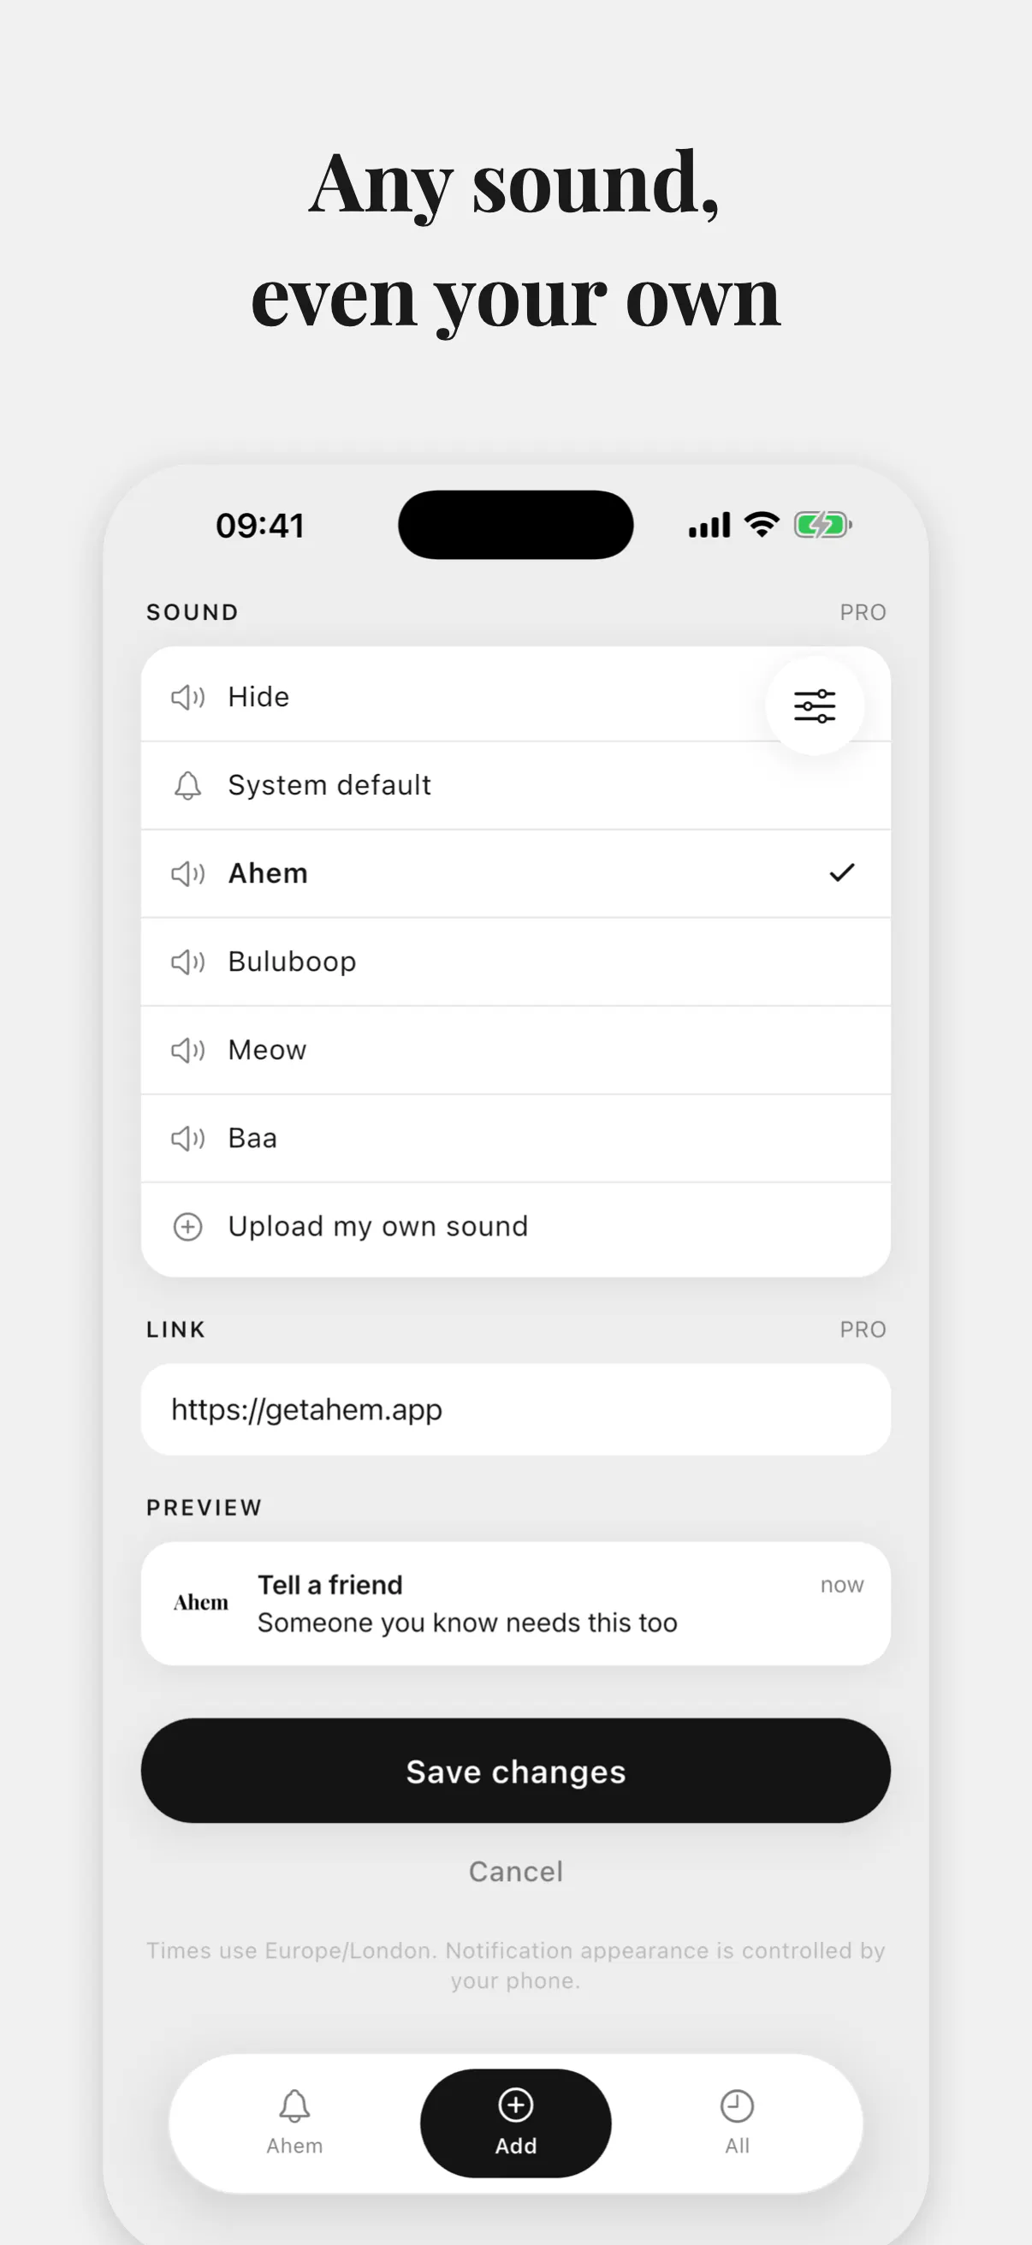Select System default sound
The width and height of the screenshot is (1032, 2245).
coord(515,785)
